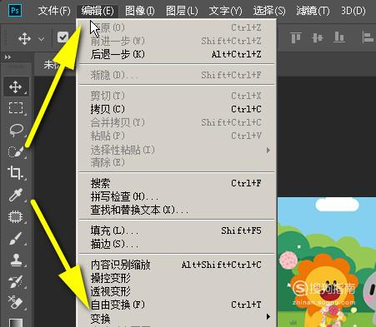Viewport: 376px width, 327px height.
Task: Expand the toolbox with double-arrow chevron
Action: pos(8,57)
